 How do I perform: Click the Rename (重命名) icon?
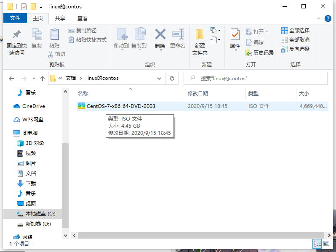click(x=178, y=34)
